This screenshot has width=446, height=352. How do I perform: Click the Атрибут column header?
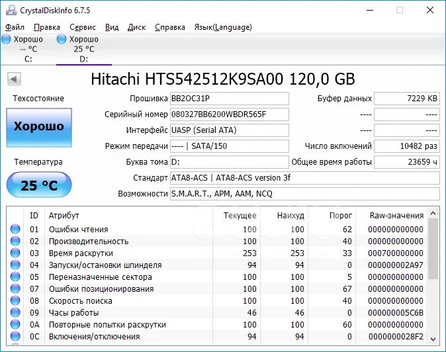point(128,216)
